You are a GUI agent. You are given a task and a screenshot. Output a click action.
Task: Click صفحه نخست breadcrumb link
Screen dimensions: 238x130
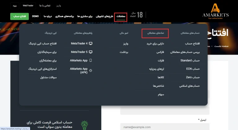click(221, 46)
